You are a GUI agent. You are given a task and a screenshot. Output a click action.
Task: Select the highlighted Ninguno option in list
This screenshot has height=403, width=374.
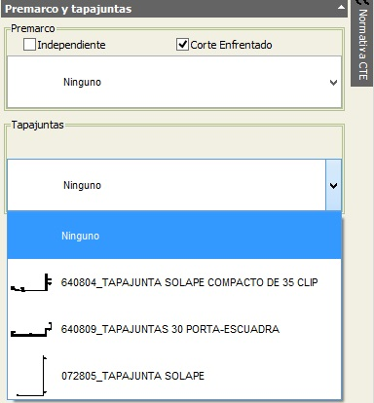pyautogui.click(x=174, y=236)
